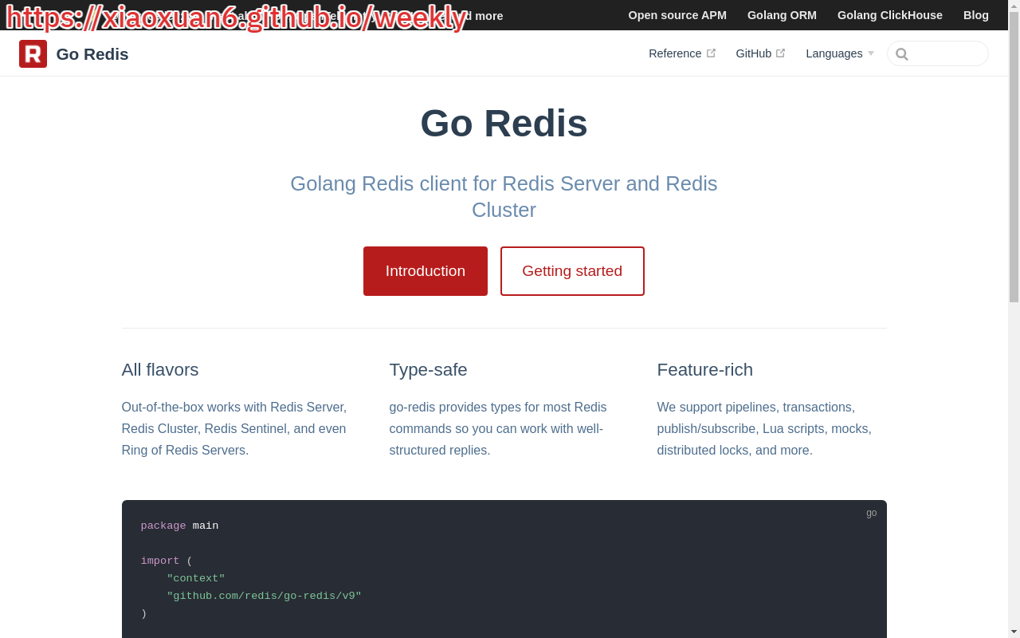Open the Blog link in top bar
This screenshot has height=638, width=1020.
[975, 15]
